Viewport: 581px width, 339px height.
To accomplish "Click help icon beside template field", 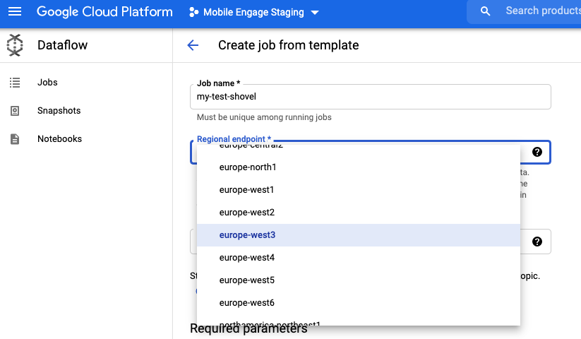I will coord(537,242).
